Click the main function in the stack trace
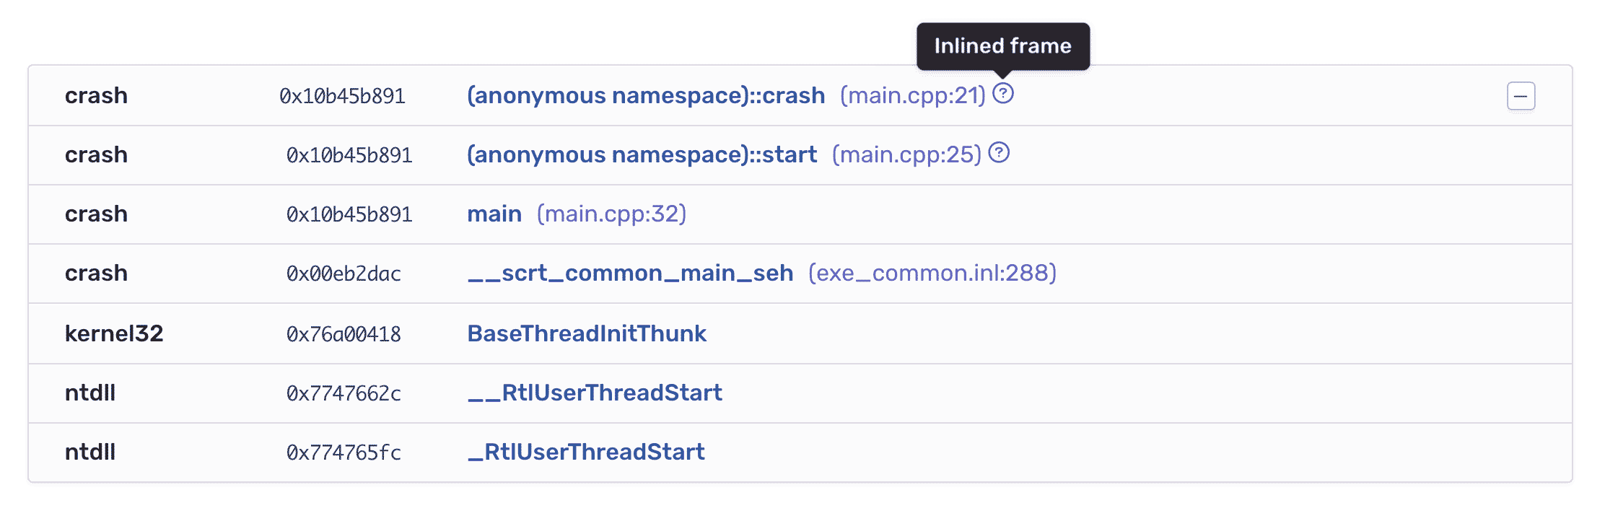Image resolution: width=1605 pixels, height=516 pixels. pos(494,214)
